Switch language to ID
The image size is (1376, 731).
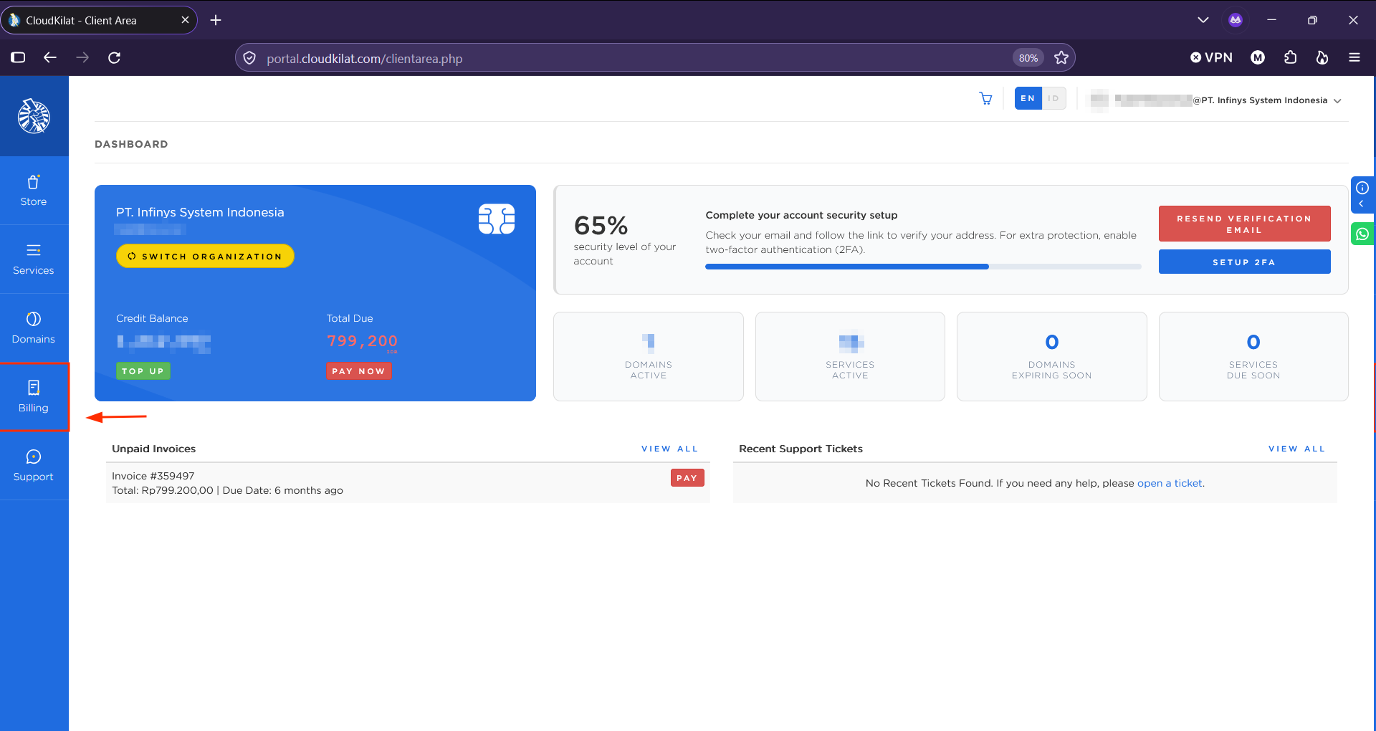click(1053, 99)
